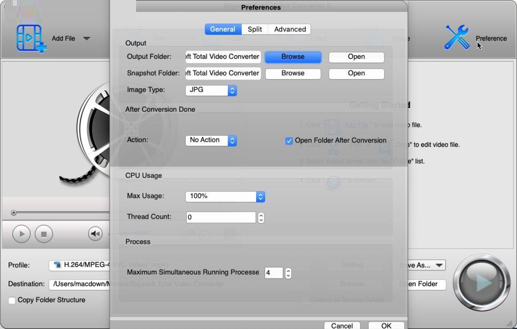Click the Preference wrench and screwdriver icon
Viewport: 517px width, 329px height.
point(457,37)
